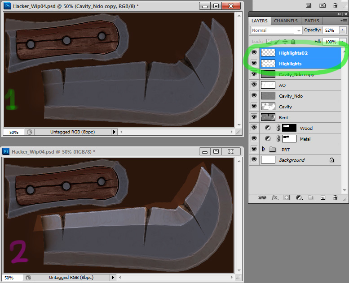Click the Metal adjustment layer icon
This screenshot has height=283, width=349.
(x=268, y=138)
